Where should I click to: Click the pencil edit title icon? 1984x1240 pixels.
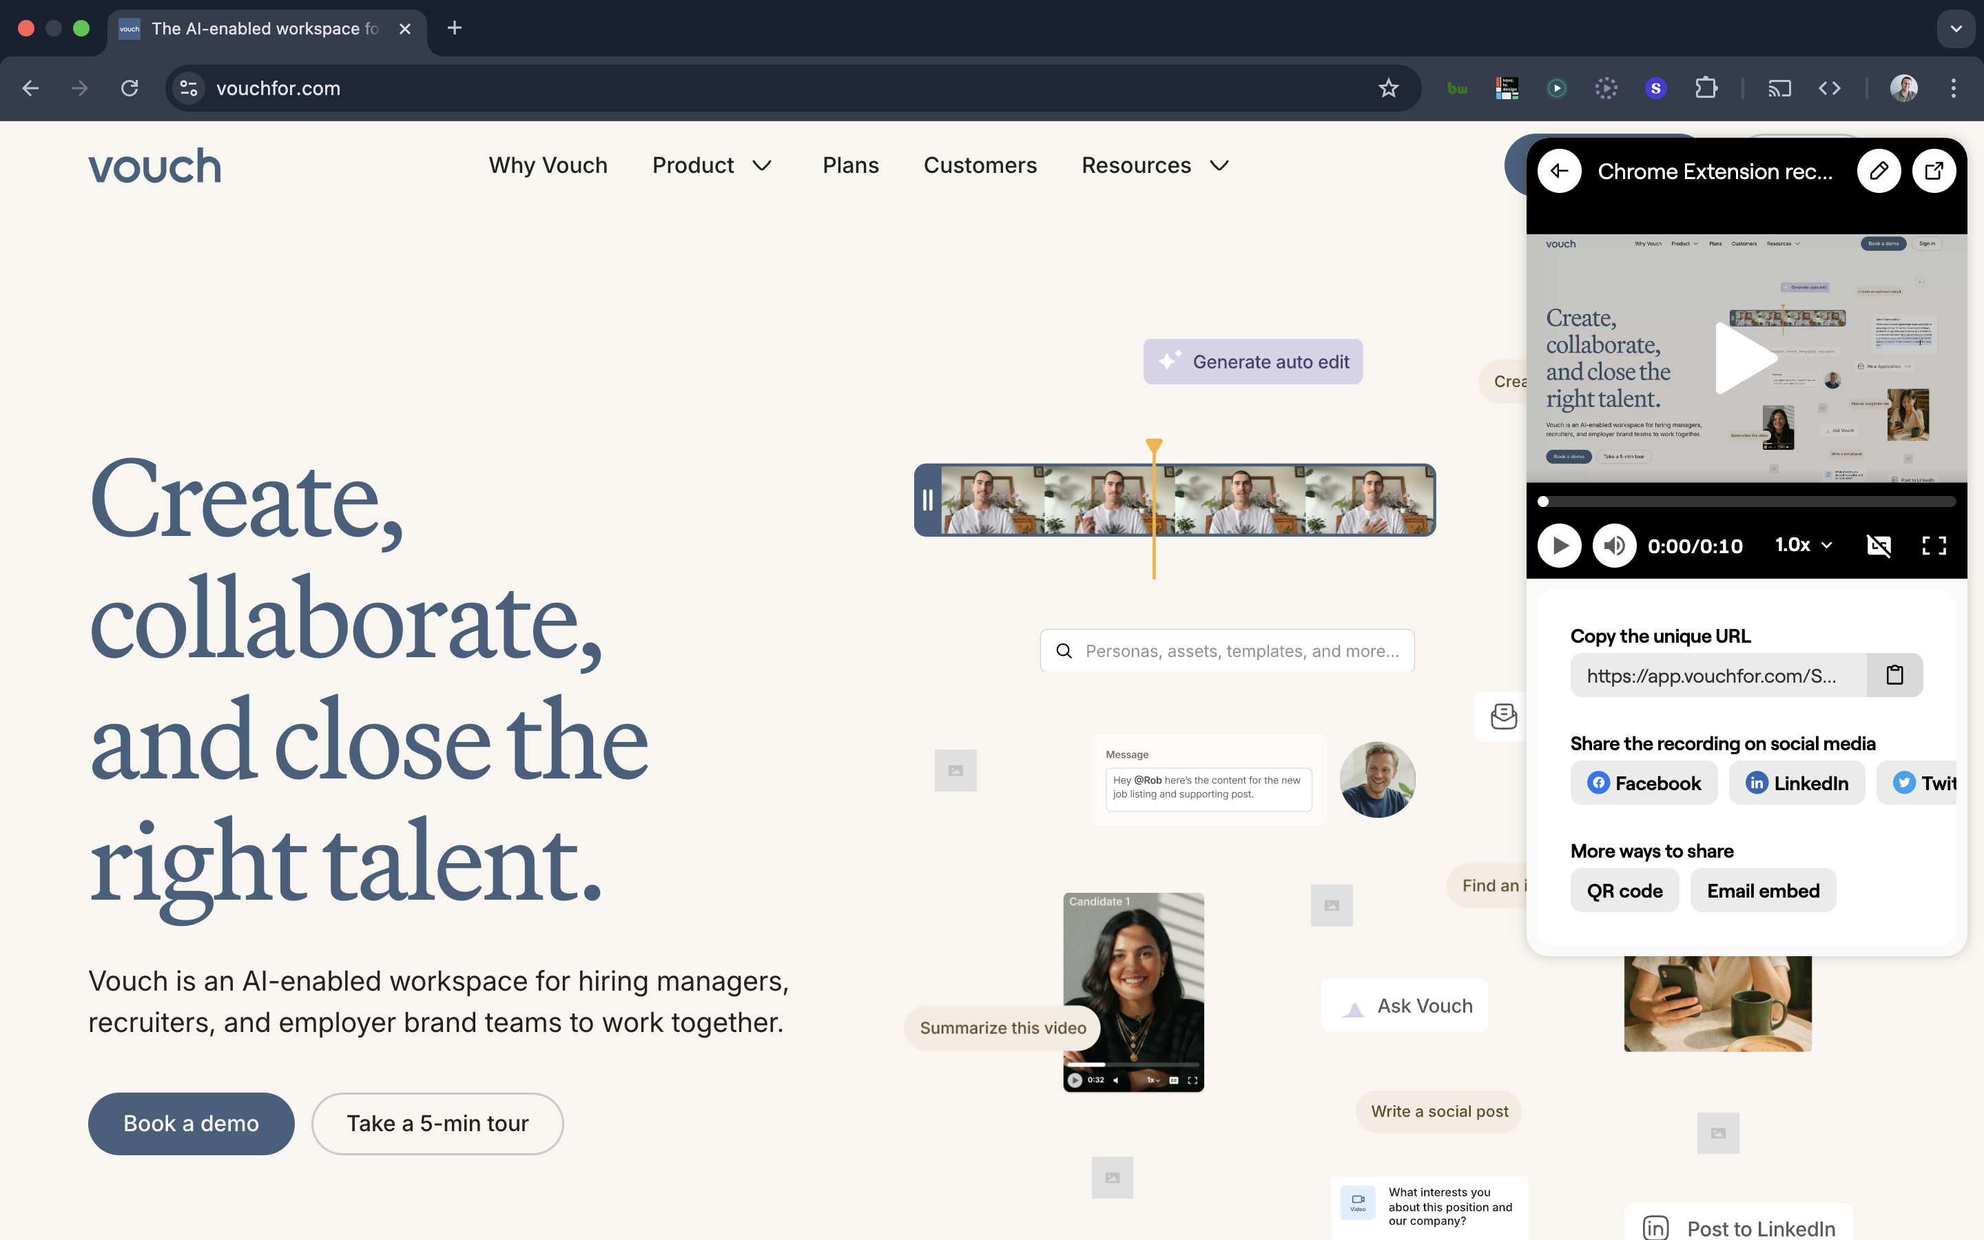(1878, 171)
